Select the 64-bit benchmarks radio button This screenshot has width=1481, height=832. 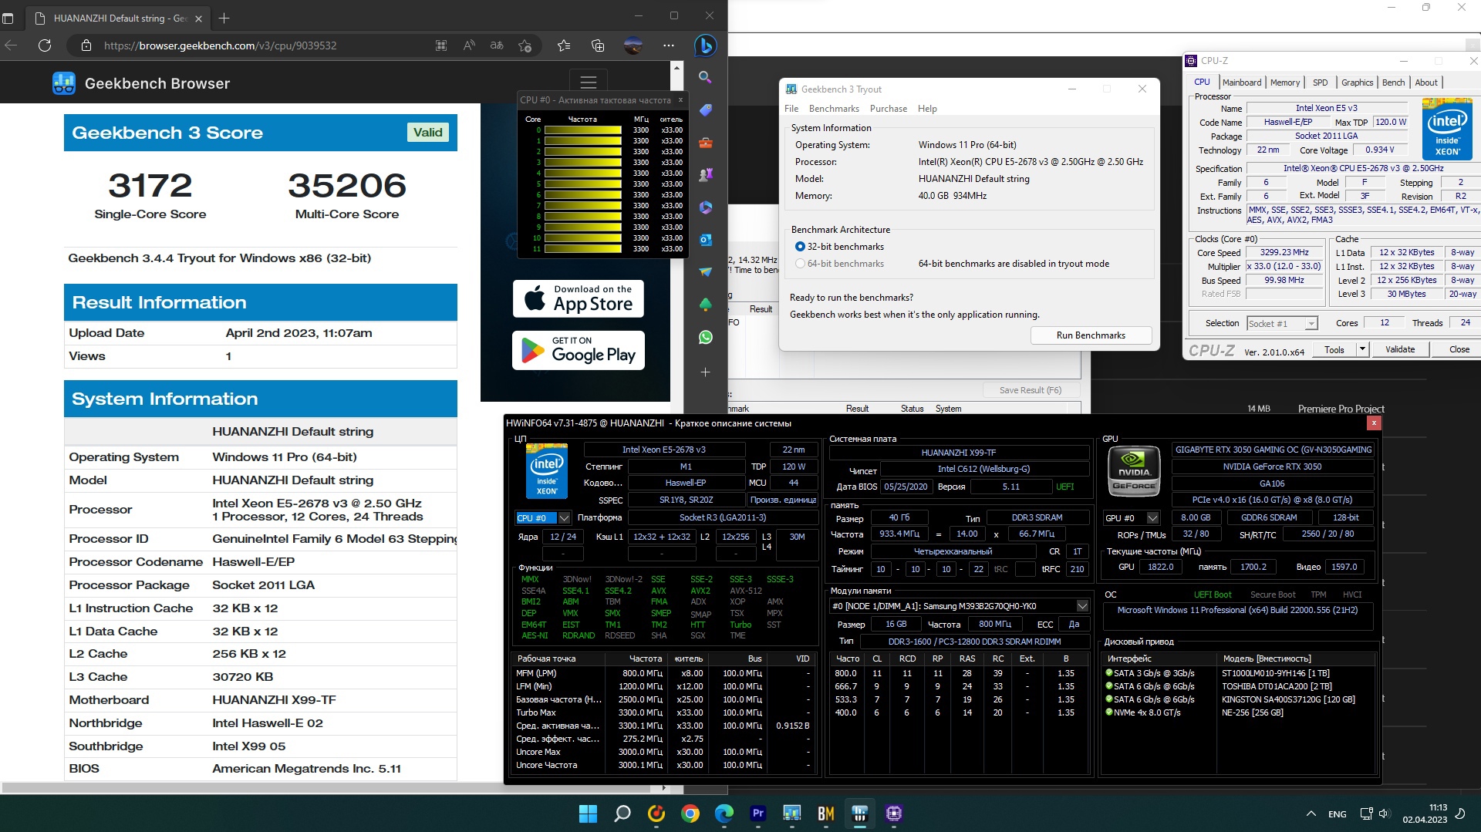[x=800, y=264]
